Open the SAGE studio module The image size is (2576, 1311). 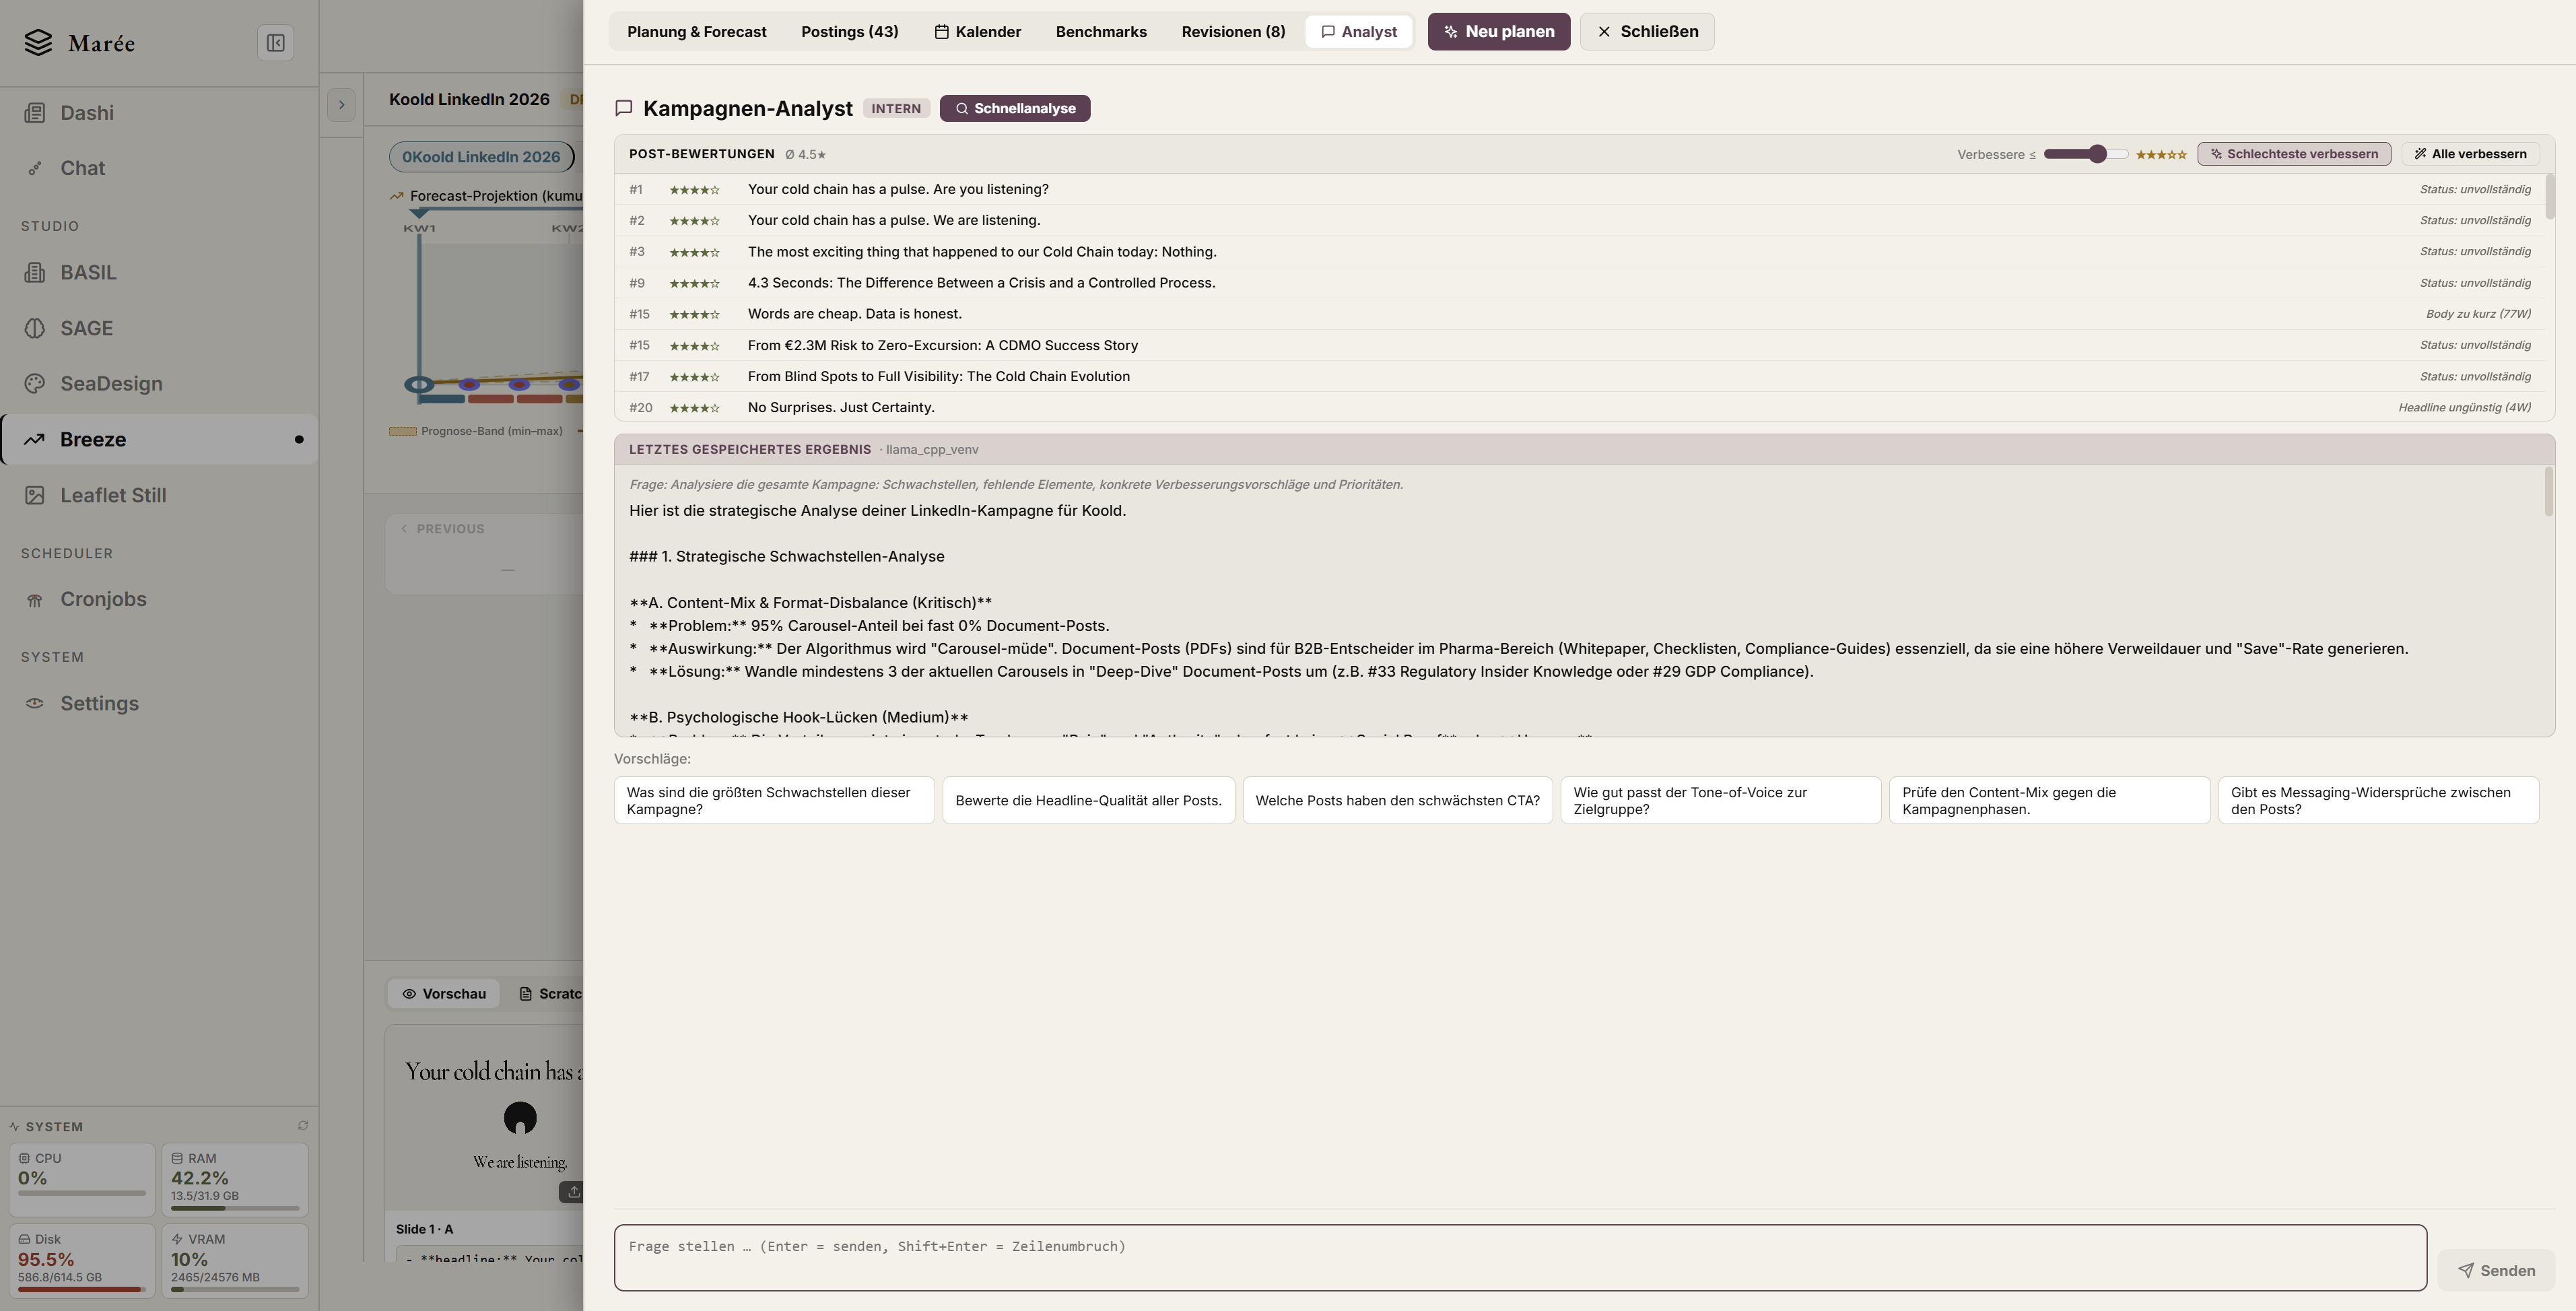click(159, 328)
